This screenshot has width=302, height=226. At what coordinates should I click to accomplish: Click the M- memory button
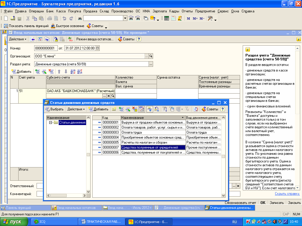[x=202, y=19]
